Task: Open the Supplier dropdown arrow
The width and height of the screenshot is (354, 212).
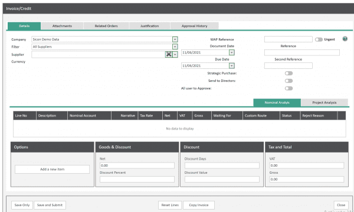Action: [175, 54]
